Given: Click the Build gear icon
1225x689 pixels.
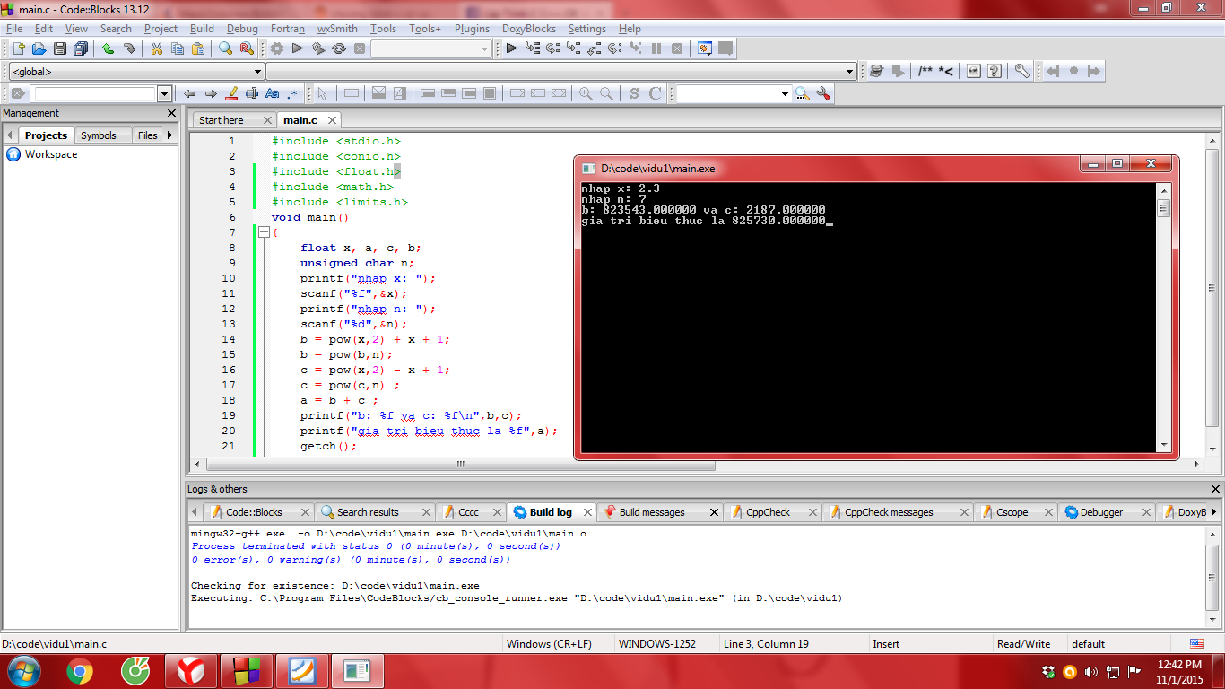Looking at the screenshot, I should 277,48.
